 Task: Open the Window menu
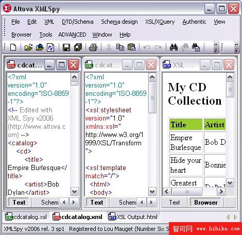click(102, 35)
